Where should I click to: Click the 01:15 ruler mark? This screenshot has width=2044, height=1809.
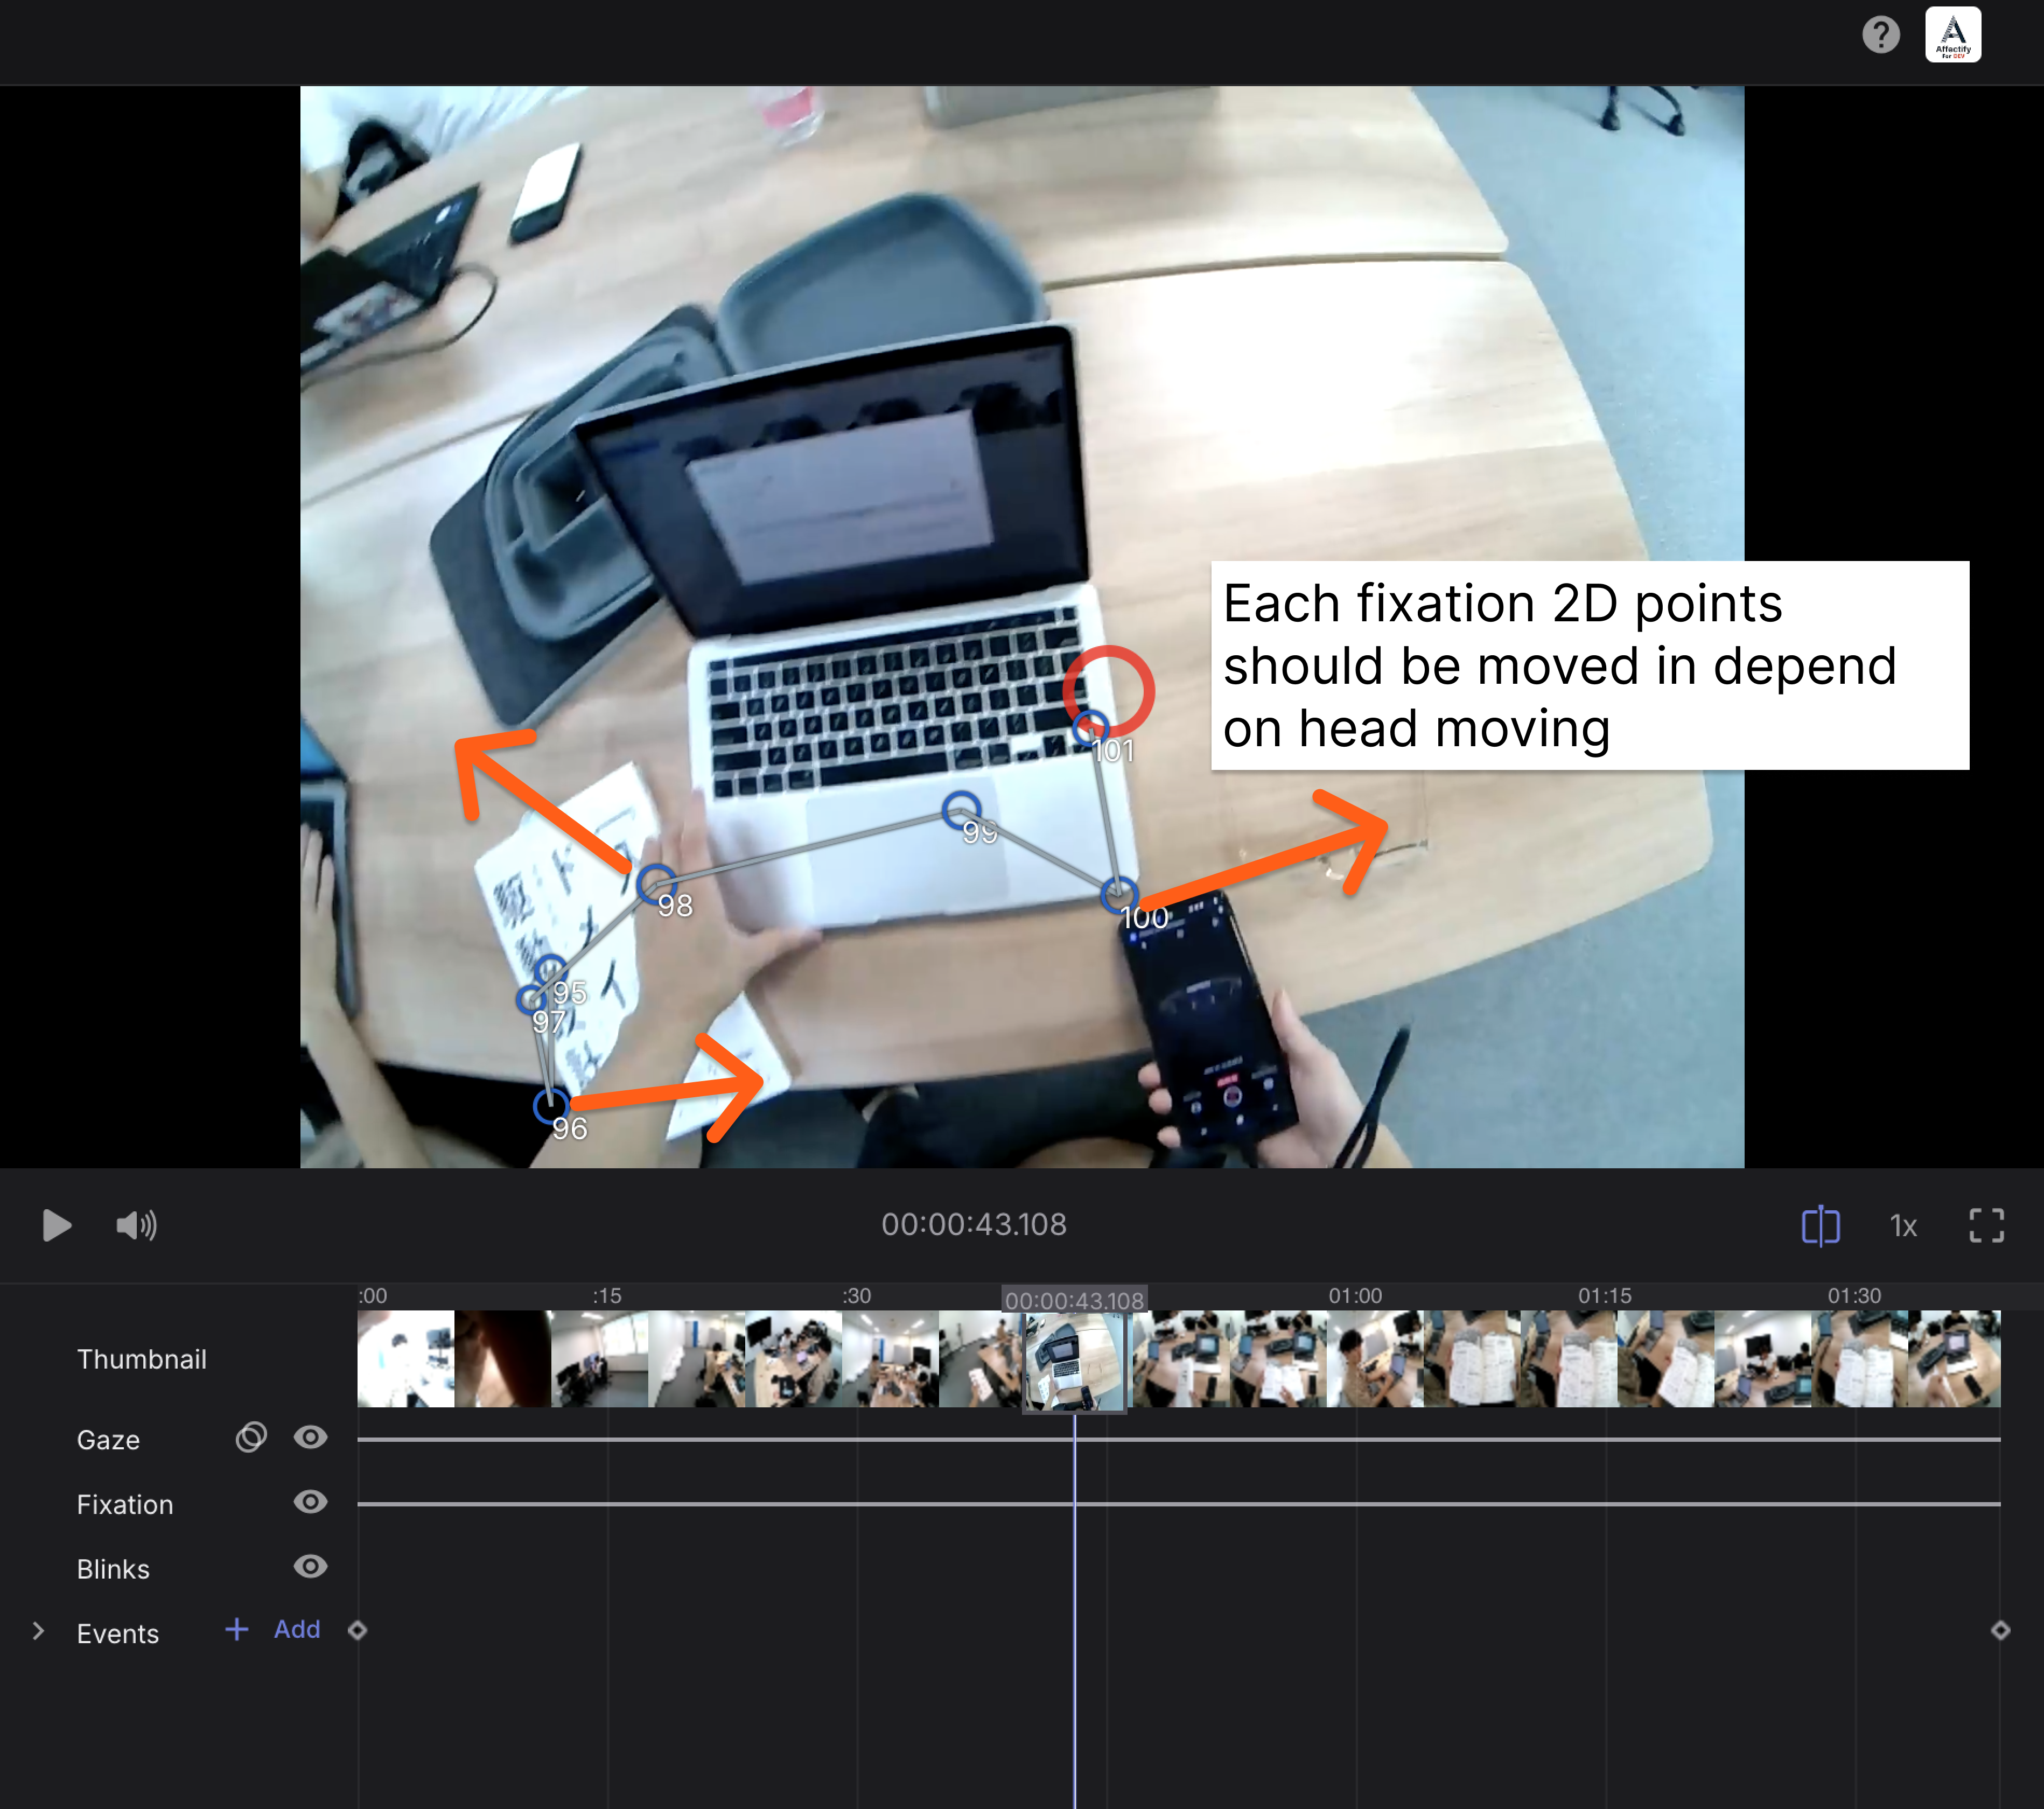(x=1605, y=1295)
